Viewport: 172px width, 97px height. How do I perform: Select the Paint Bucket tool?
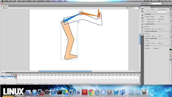pyautogui.click(x=170, y=37)
